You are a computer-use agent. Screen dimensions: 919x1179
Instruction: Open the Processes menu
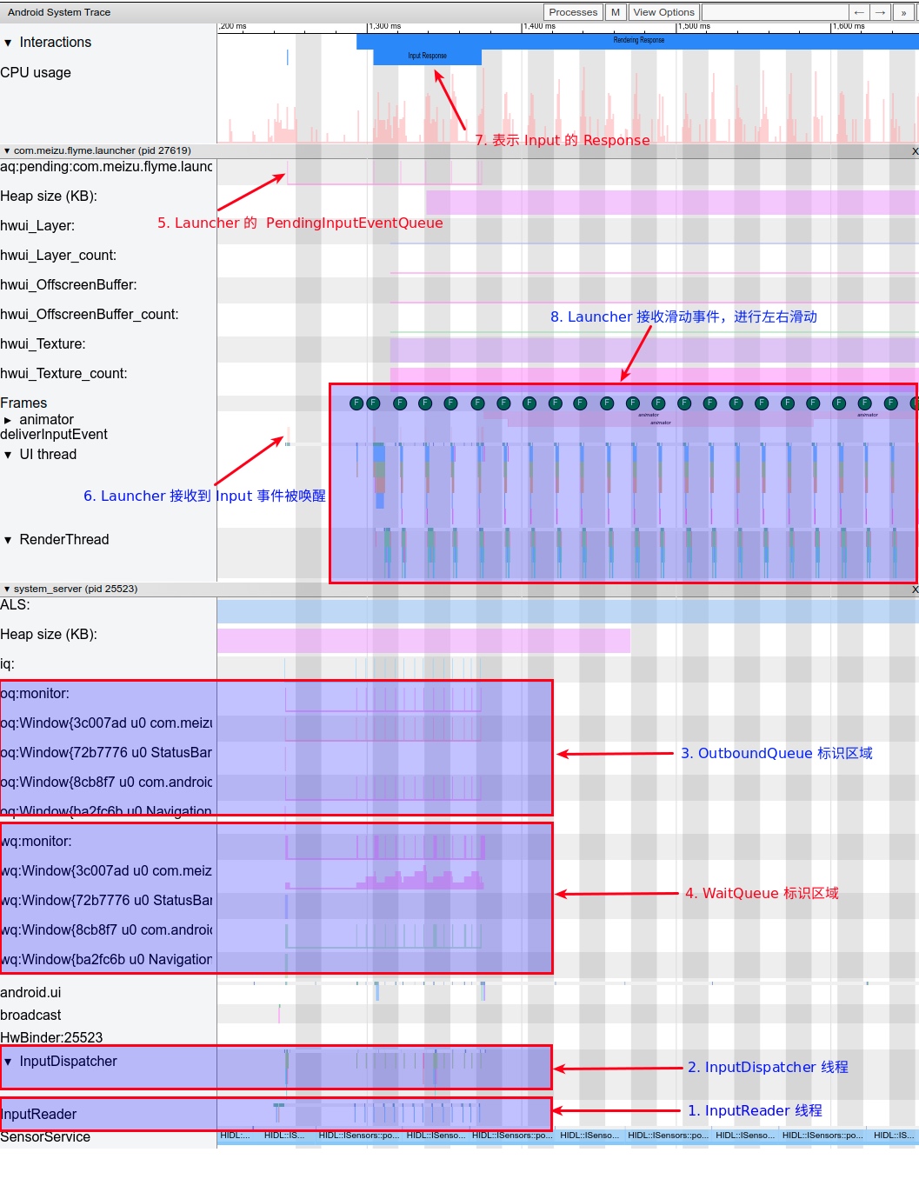pos(573,12)
